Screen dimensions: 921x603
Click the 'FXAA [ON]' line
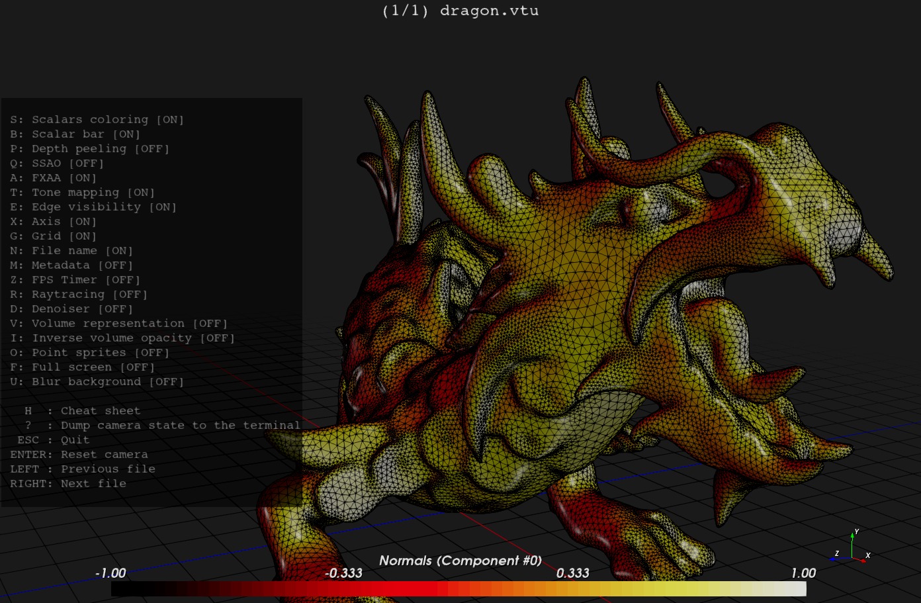click(54, 178)
